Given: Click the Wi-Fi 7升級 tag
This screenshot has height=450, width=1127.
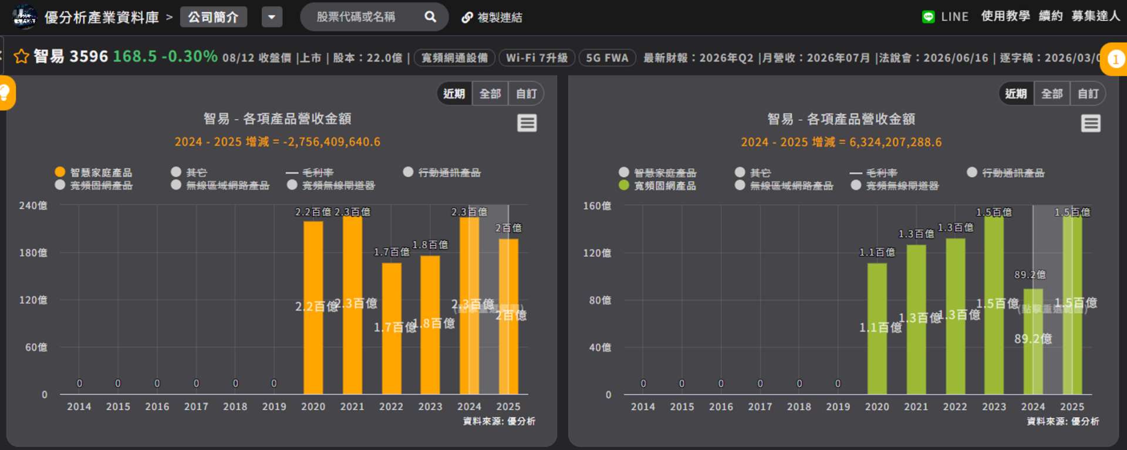Looking at the screenshot, I should pyautogui.click(x=537, y=58).
